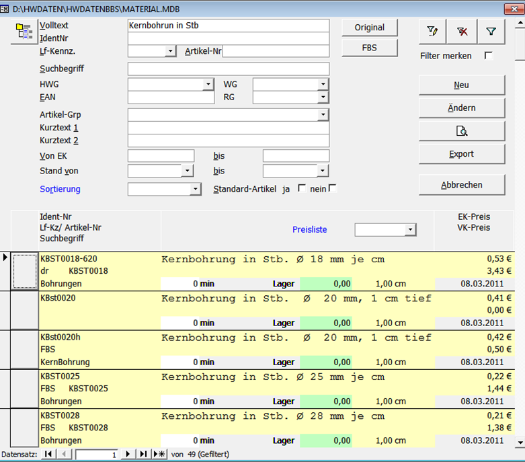Image resolution: width=525 pixels, height=462 pixels.
Task: Click the tree structure icon beside Volltext
Action: coord(24,32)
